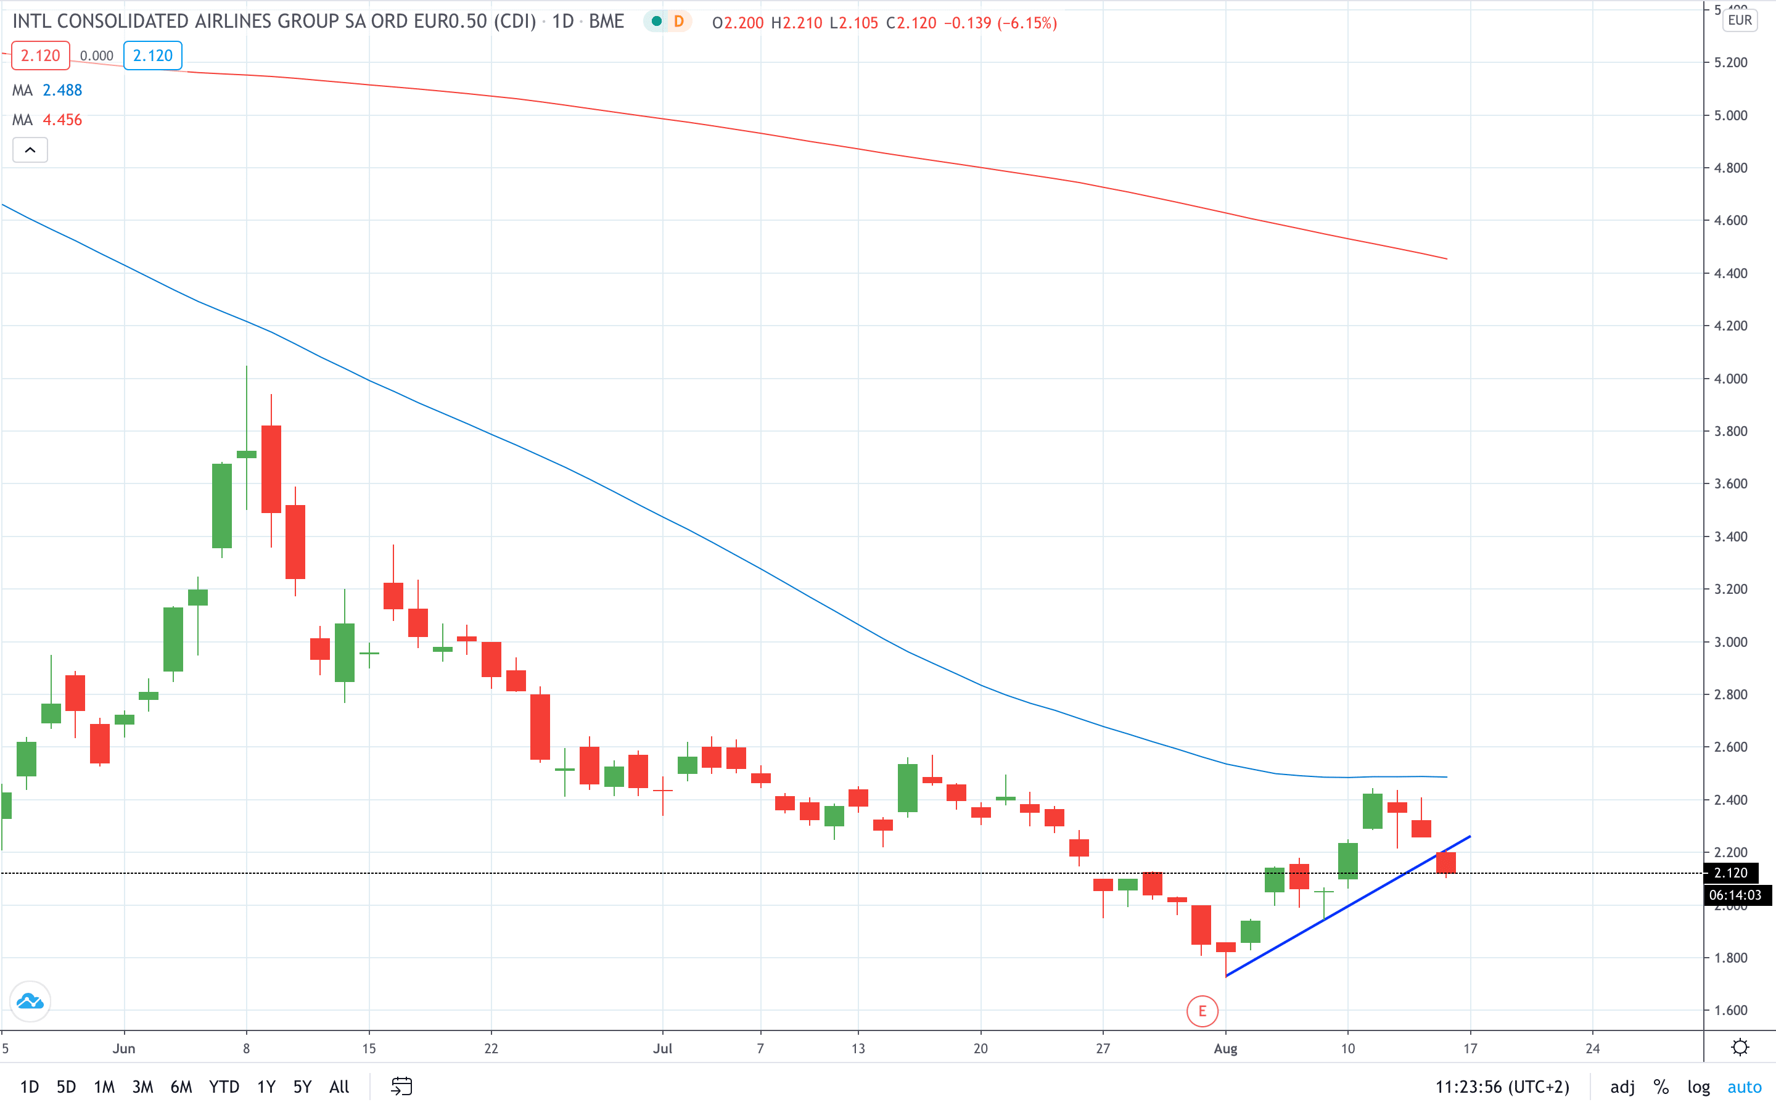Image resolution: width=1776 pixels, height=1110 pixels.
Task: Click the TradingView cloud logo icon
Action: click(x=30, y=1001)
